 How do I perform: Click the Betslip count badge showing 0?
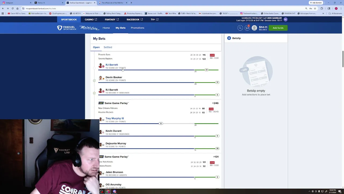point(229,38)
